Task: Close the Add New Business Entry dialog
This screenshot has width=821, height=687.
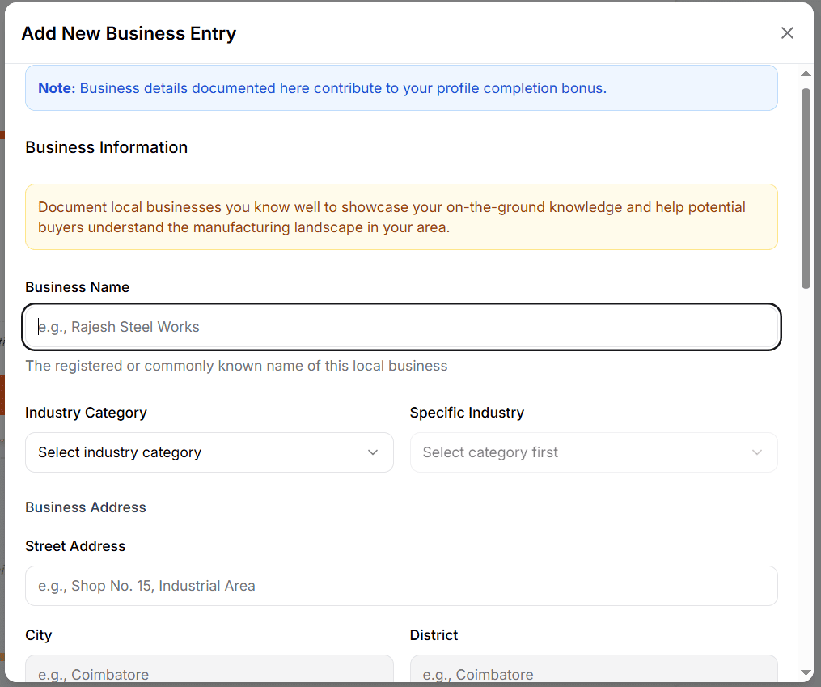Action: tap(787, 32)
